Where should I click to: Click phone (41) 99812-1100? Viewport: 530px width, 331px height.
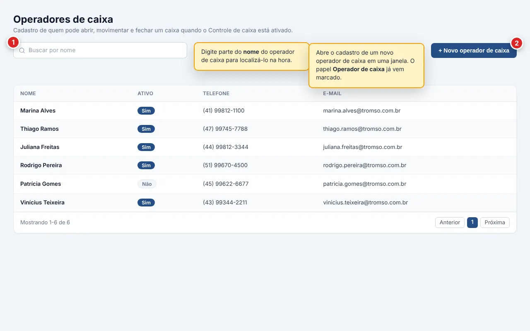tap(224, 110)
